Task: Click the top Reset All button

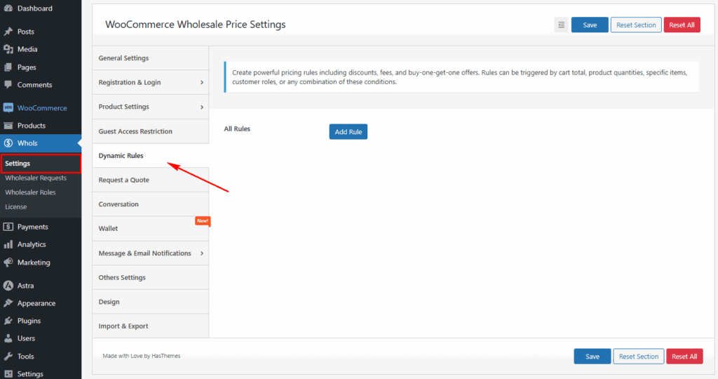Action: point(682,25)
